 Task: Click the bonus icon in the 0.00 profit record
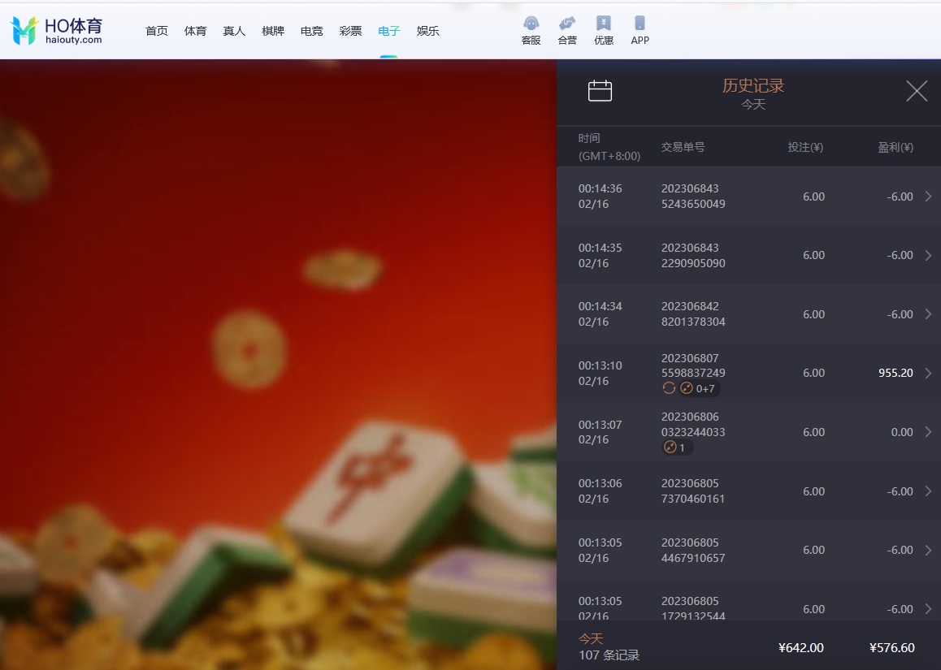pyautogui.click(x=670, y=447)
